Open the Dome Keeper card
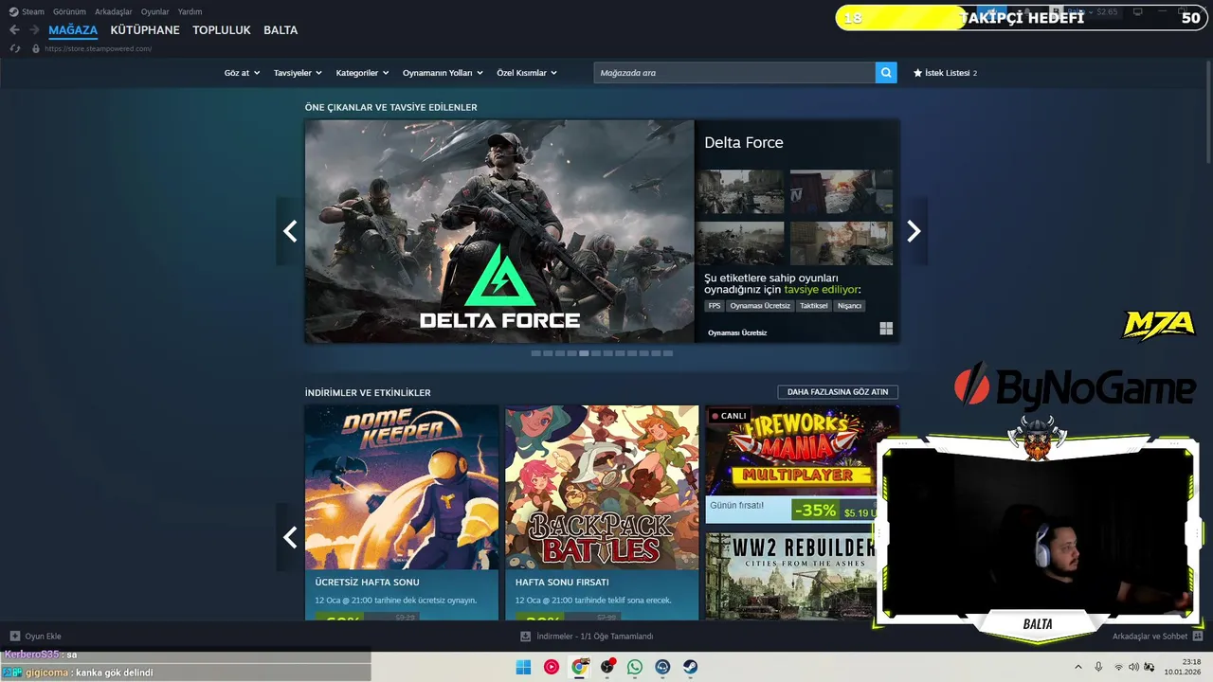 tap(402, 512)
